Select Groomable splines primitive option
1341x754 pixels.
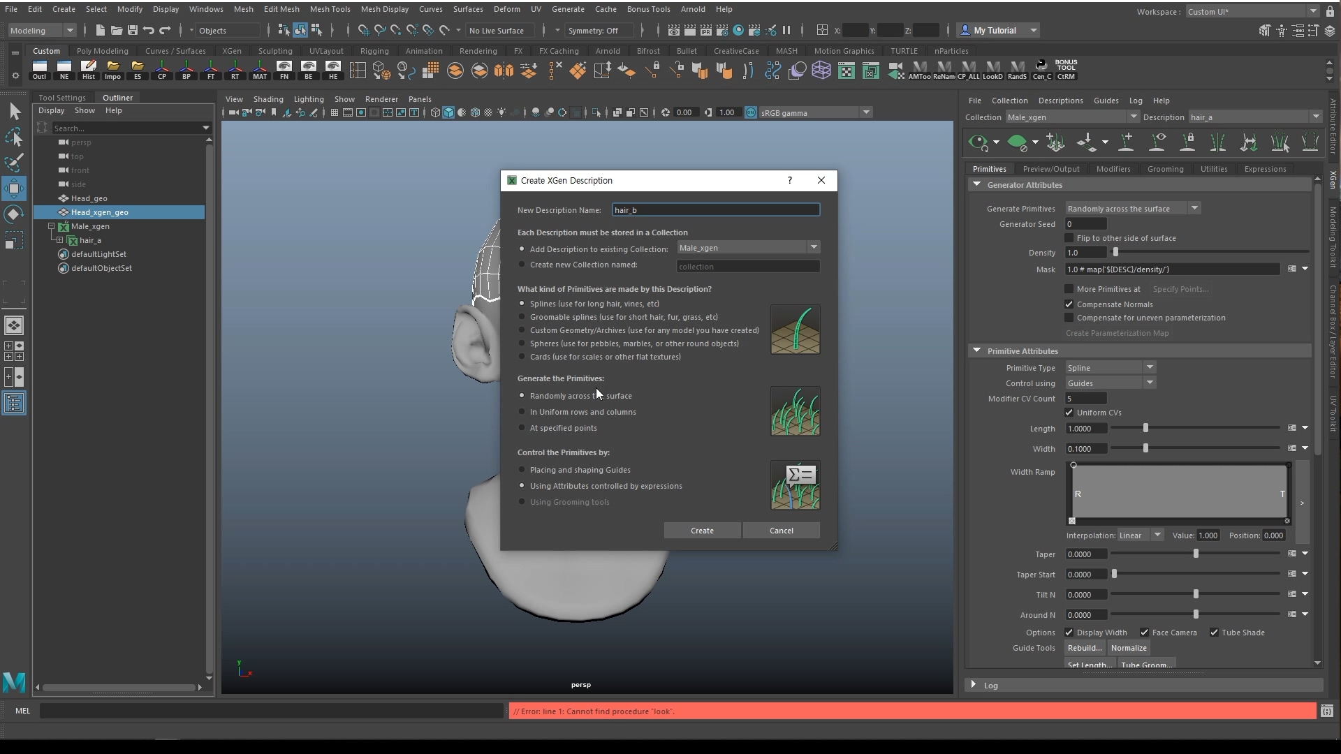coord(522,317)
